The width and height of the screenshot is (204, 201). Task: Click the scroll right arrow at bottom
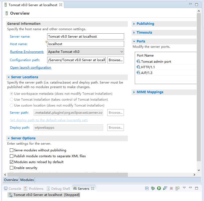click(194, 175)
